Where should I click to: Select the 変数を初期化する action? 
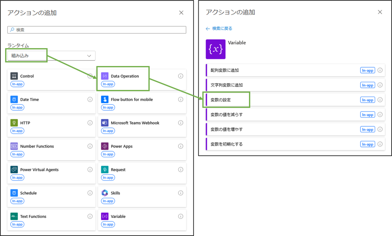(x=295, y=144)
